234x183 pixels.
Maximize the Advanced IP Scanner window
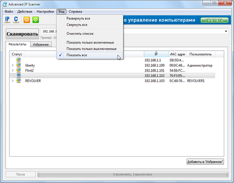point(214,3)
